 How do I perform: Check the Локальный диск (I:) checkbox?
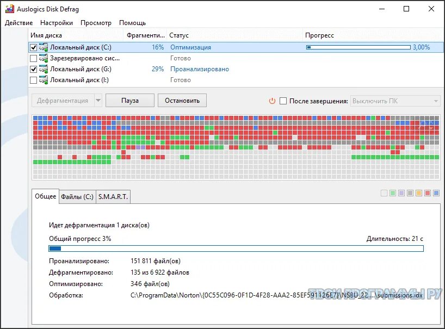tap(34, 80)
